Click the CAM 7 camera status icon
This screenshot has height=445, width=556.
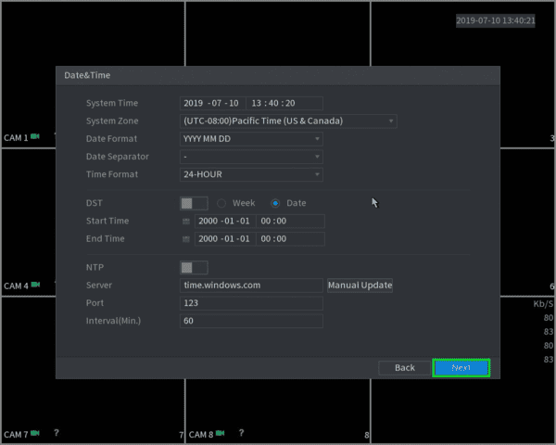pyautogui.click(x=35, y=433)
